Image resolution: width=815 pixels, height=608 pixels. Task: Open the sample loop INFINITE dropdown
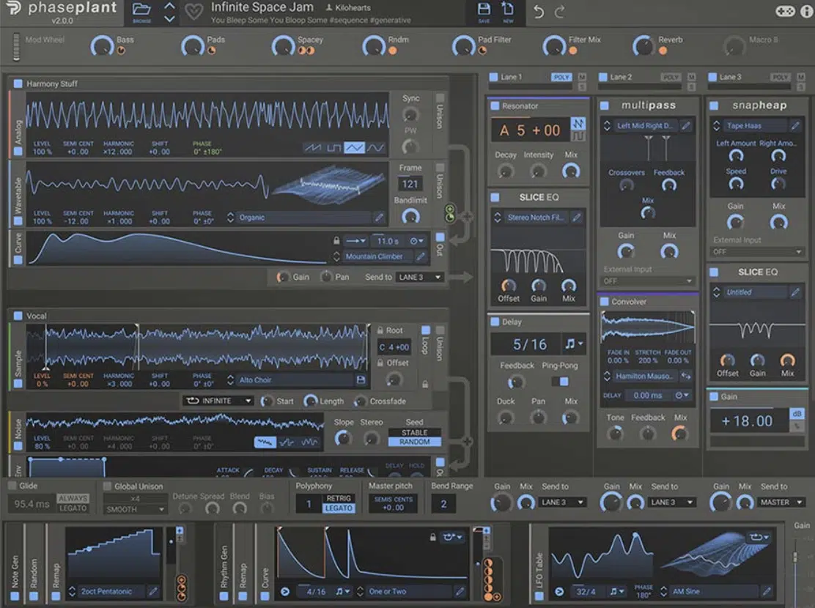pos(218,401)
